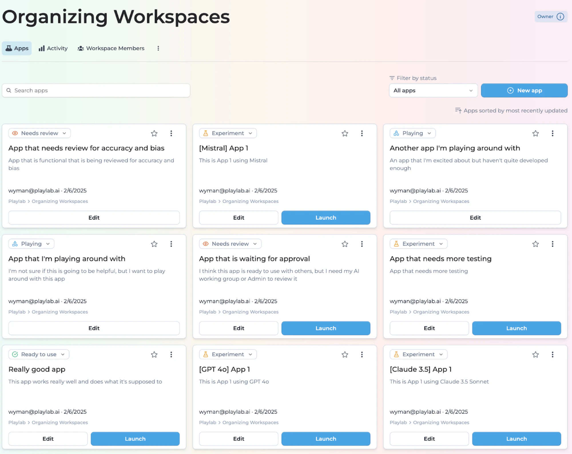Expand the All apps status filter dropdown

(x=433, y=91)
